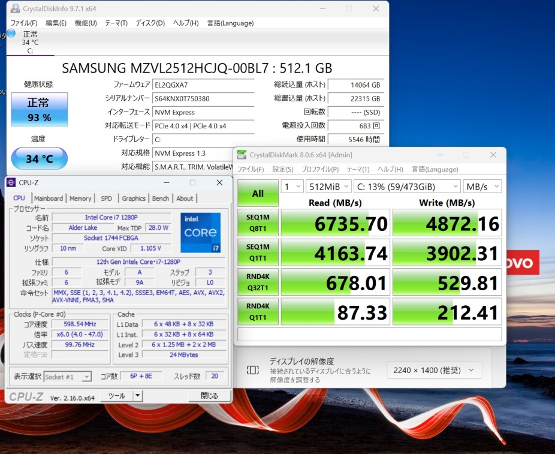This screenshot has width=555, height=454.
Task: Click the empty comment field in CrystalDiskMark
Action: (370, 334)
